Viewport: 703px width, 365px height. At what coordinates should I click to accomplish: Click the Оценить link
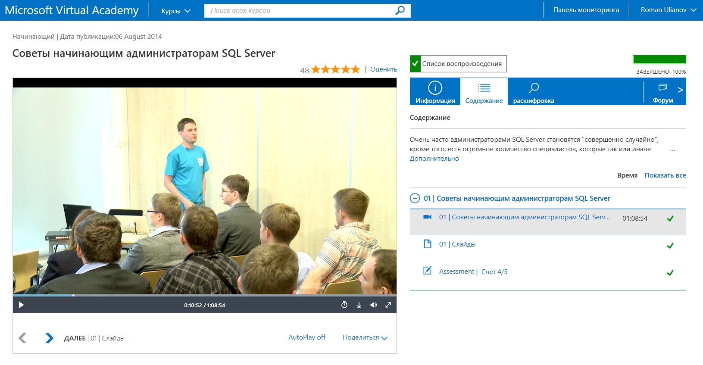384,69
